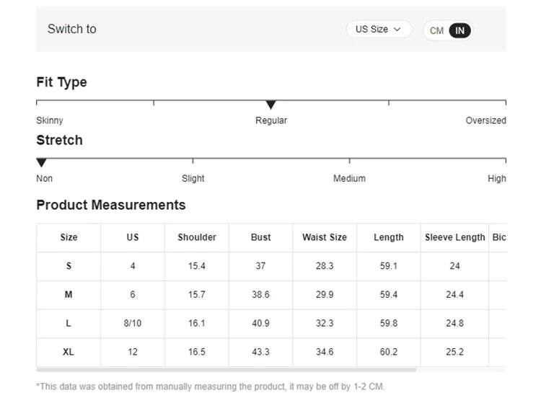Select the M size row label
The height and width of the screenshot is (398, 541).
(69, 294)
